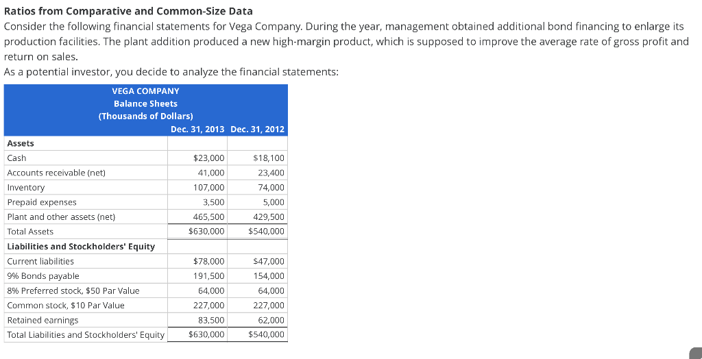Click the 2012 Total Assets value $540,000

pos(267,232)
